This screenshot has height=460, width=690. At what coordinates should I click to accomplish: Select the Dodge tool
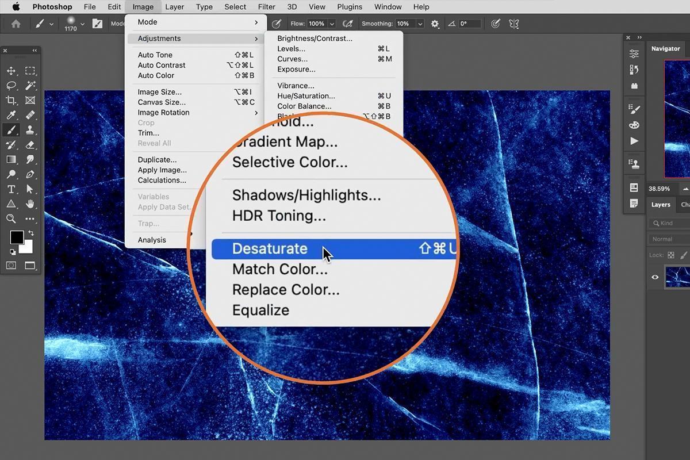pos(11,174)
